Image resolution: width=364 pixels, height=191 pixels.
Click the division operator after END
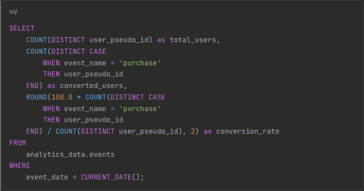point(49,131)
